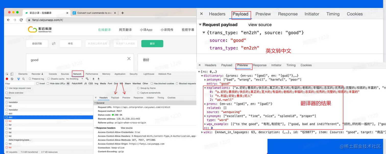Swap languages with the double-arrow icon

pos(54,44)
